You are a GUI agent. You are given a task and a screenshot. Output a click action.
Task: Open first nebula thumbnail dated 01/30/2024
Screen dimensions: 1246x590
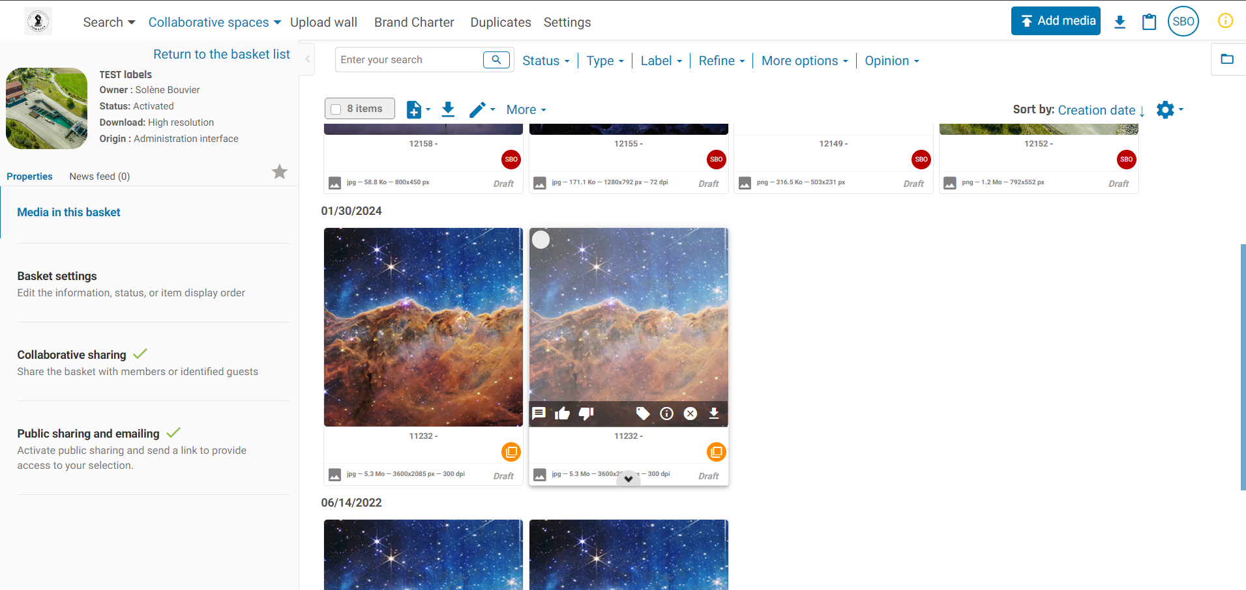pos(423,327)
